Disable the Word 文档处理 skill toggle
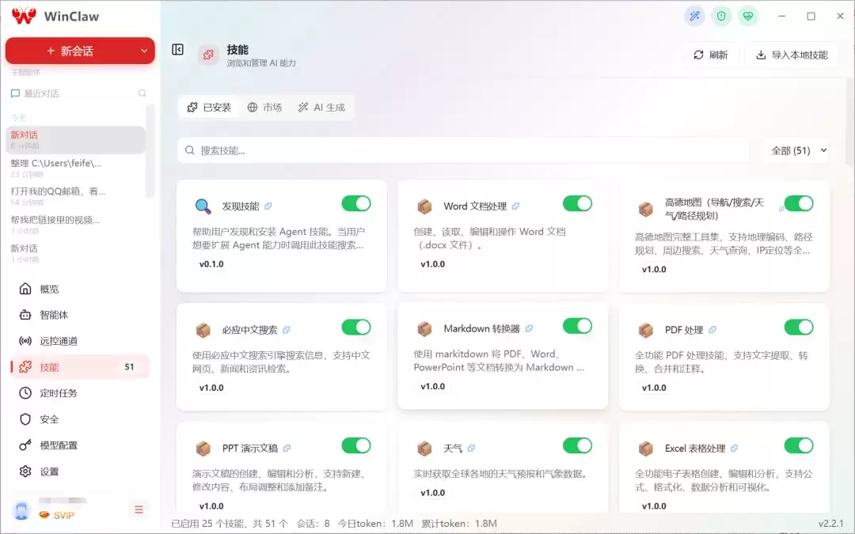 click(577, 203)
